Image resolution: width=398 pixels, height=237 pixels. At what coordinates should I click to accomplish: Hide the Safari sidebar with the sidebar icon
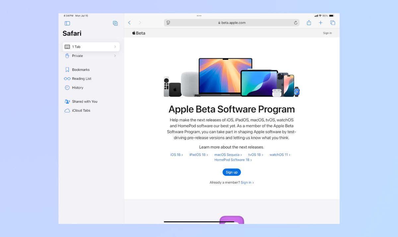coord(67,23)
